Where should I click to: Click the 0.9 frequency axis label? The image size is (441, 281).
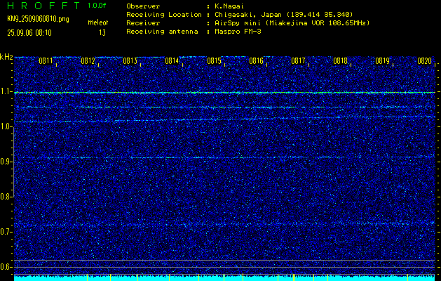pos(6,162)
